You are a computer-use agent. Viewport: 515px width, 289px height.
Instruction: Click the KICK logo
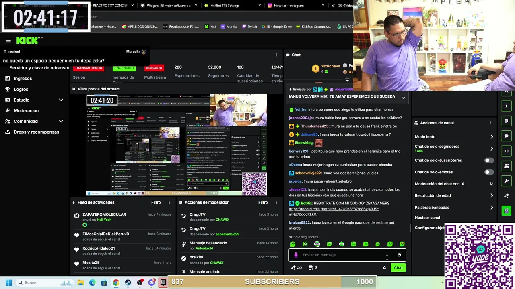27,41
